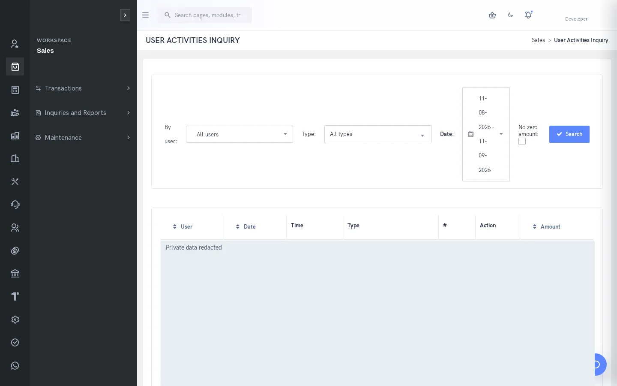617x386 pixels.
Task: Open the hand-with-coins module icon
Action: click(x=15, y=113)
